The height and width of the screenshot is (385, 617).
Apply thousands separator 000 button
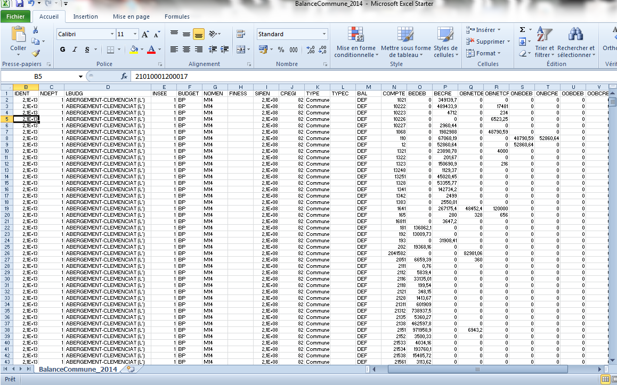click(x=294, y=50)
